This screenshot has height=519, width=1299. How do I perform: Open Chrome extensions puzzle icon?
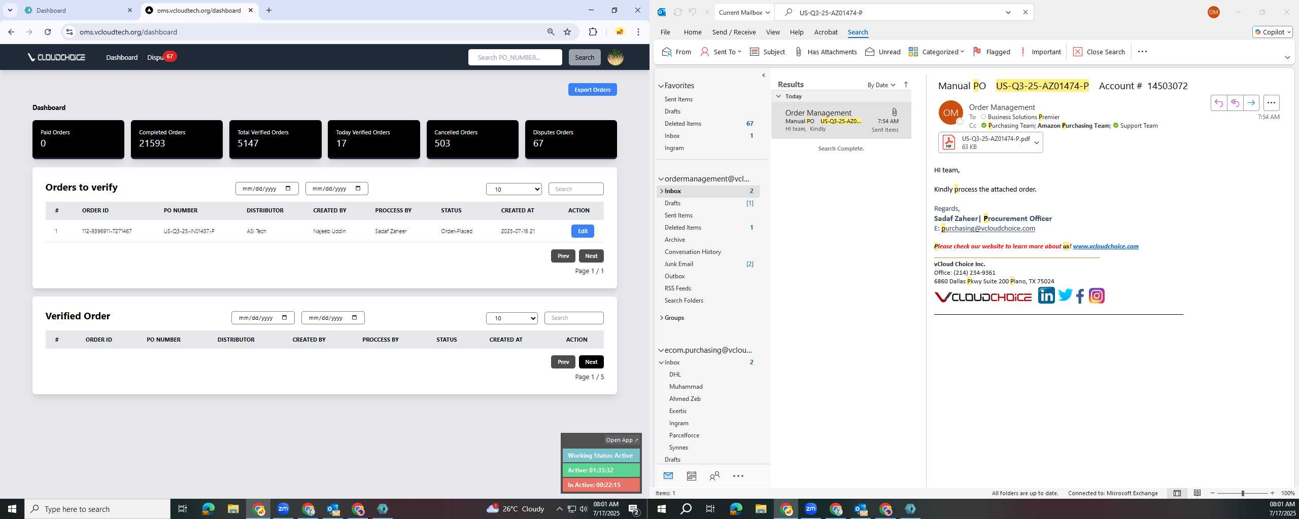[593, 32]
